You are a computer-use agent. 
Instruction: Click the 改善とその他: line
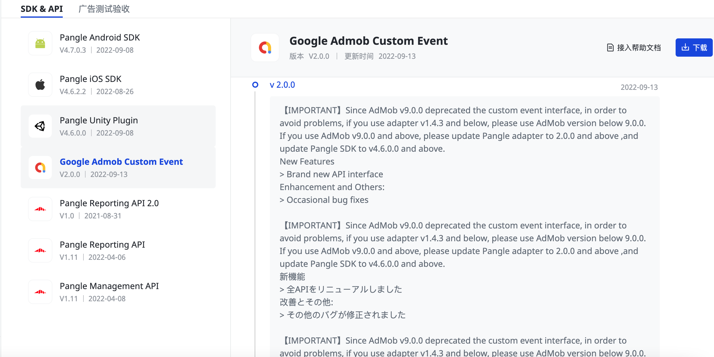pos(306,302)
